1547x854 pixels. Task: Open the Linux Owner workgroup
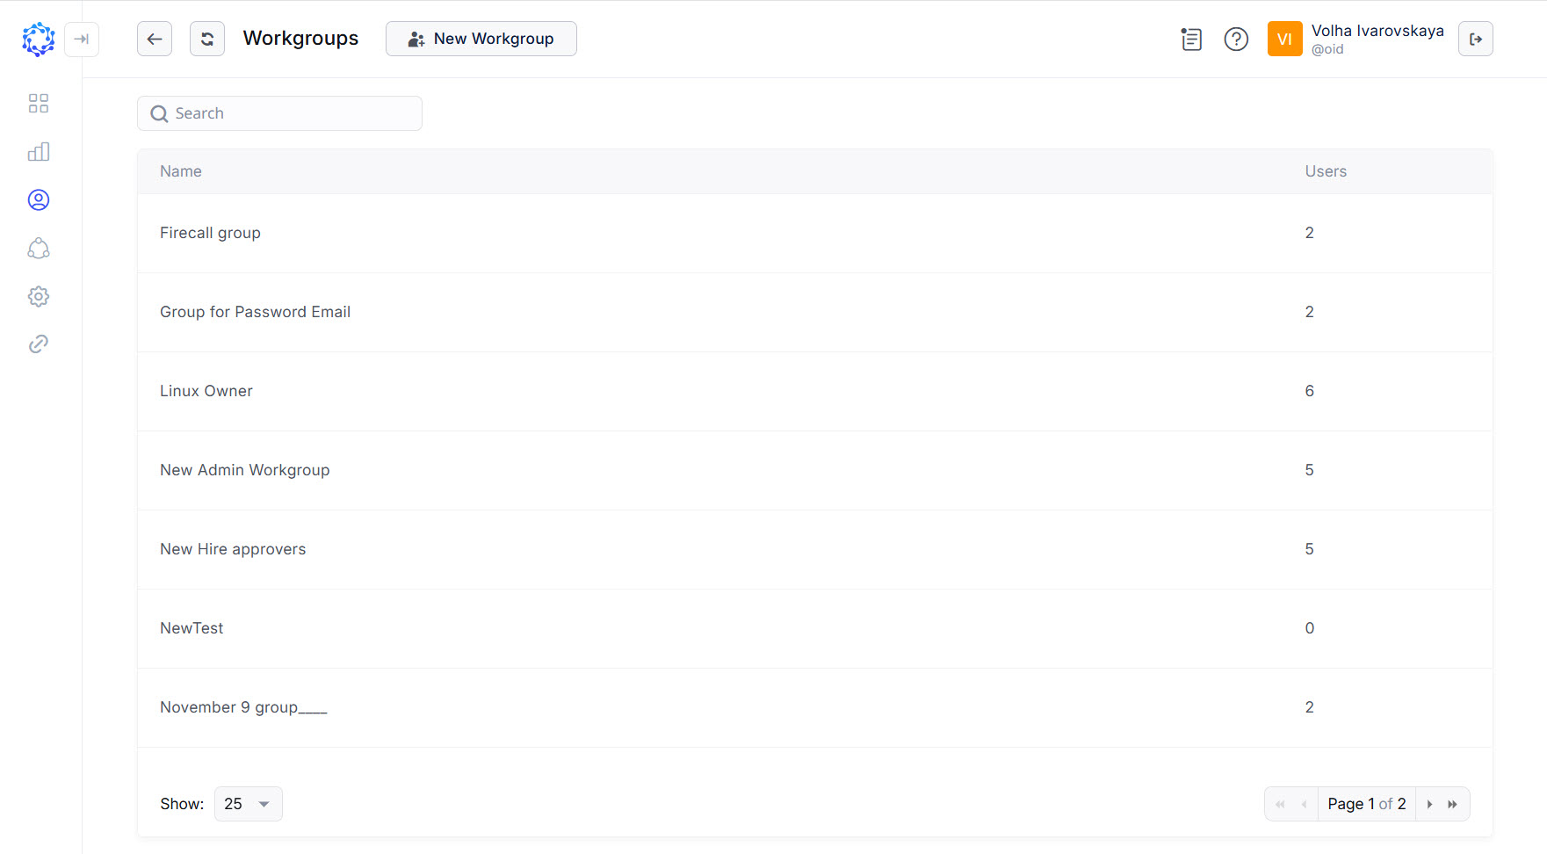click(206, 391)
